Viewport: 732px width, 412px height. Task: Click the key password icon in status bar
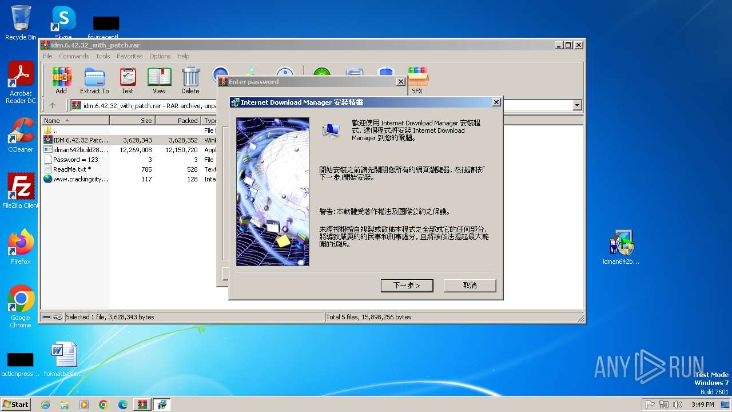coord(58,317)
